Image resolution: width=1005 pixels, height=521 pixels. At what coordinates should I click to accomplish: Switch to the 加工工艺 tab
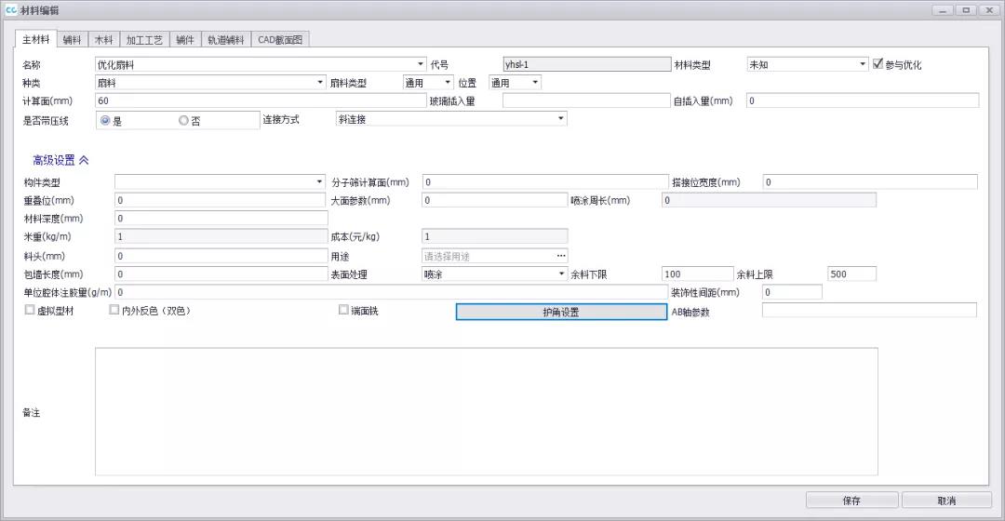click(x=144, y=40)
